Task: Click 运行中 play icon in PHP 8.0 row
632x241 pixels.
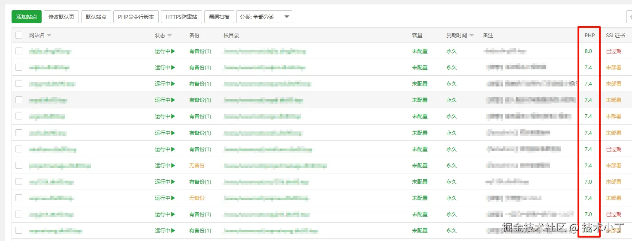Action: [x=173, y=51]
